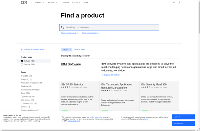
Task: Filter by Application development topic
Action: point(32,83)
